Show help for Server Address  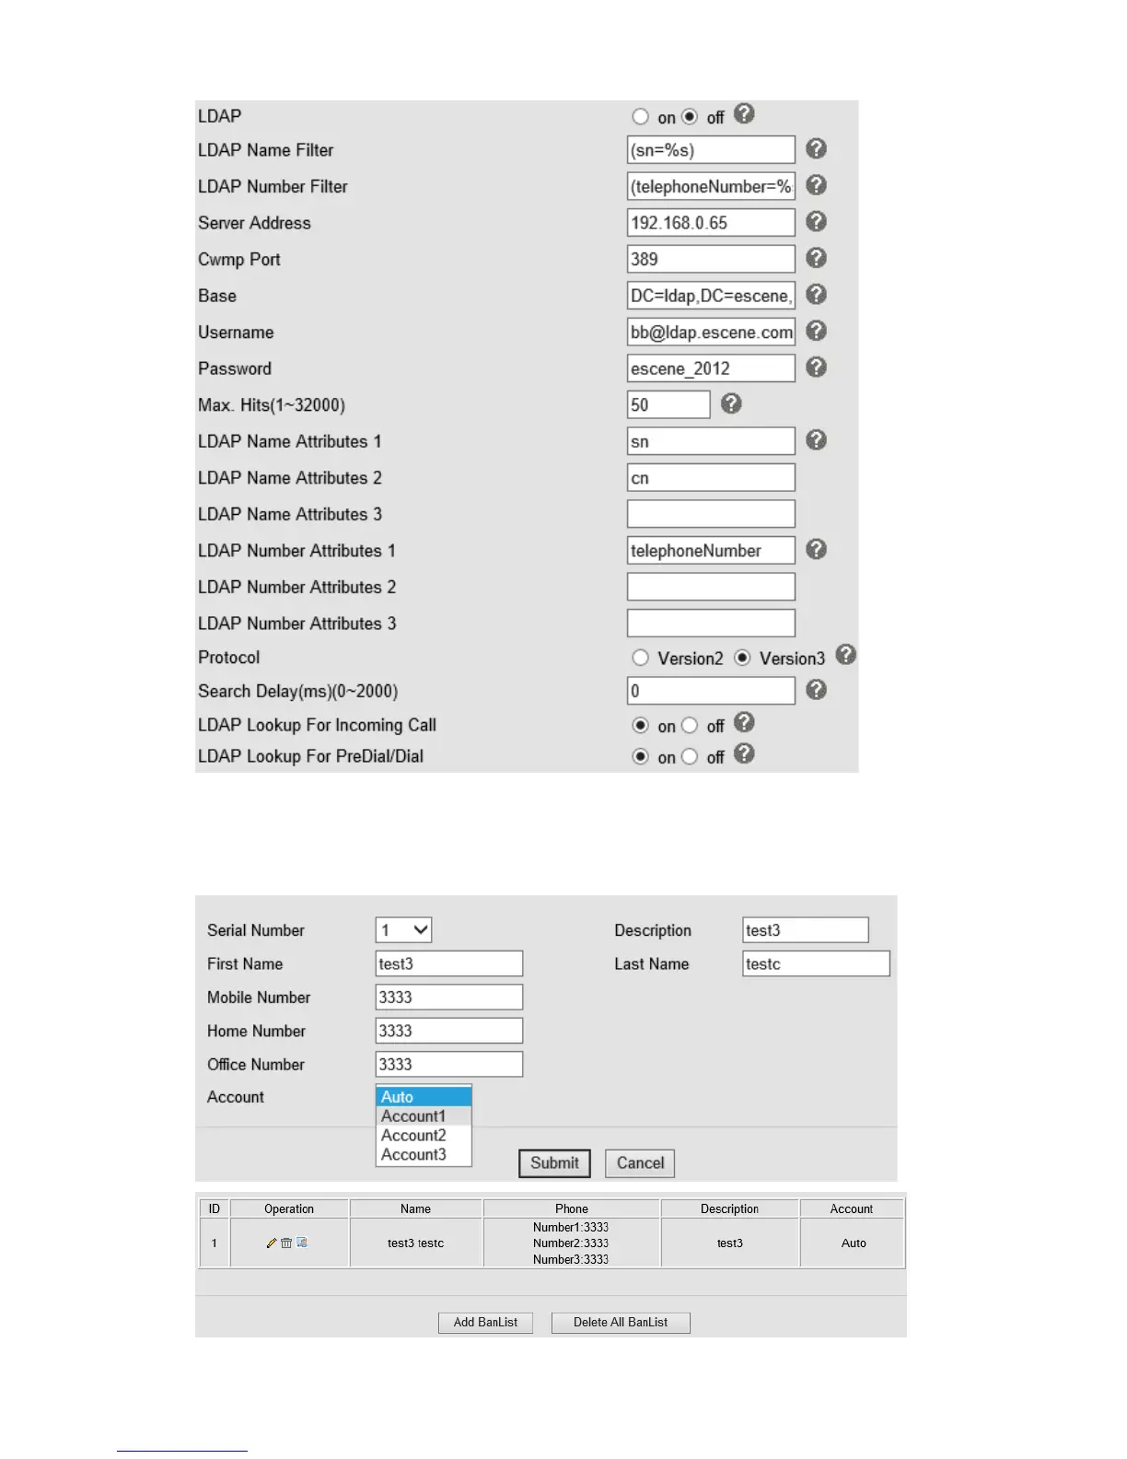pyautogui.click(x=816, y=222)
